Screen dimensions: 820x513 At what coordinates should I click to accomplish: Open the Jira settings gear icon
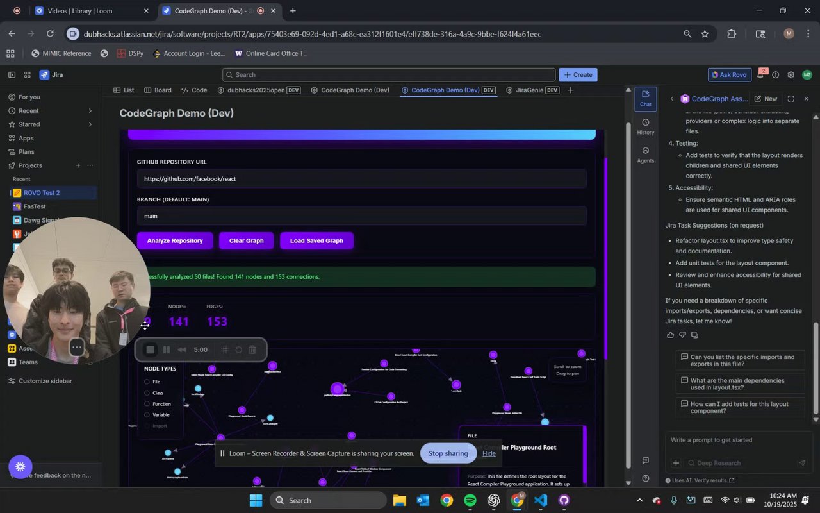point(791,75)
